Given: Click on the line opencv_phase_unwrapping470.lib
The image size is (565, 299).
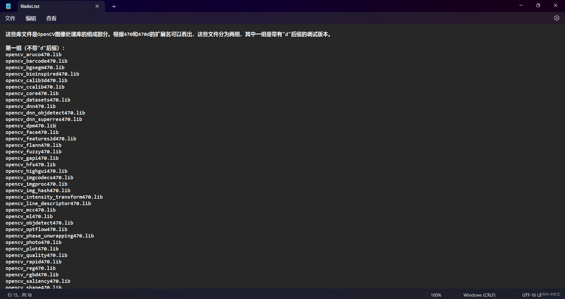Looking at the screenshot, I should 50,236.
